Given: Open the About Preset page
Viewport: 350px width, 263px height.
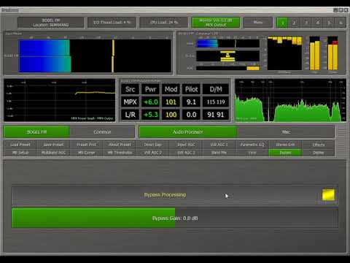Looking at the screenshot, I should [120, 145].
